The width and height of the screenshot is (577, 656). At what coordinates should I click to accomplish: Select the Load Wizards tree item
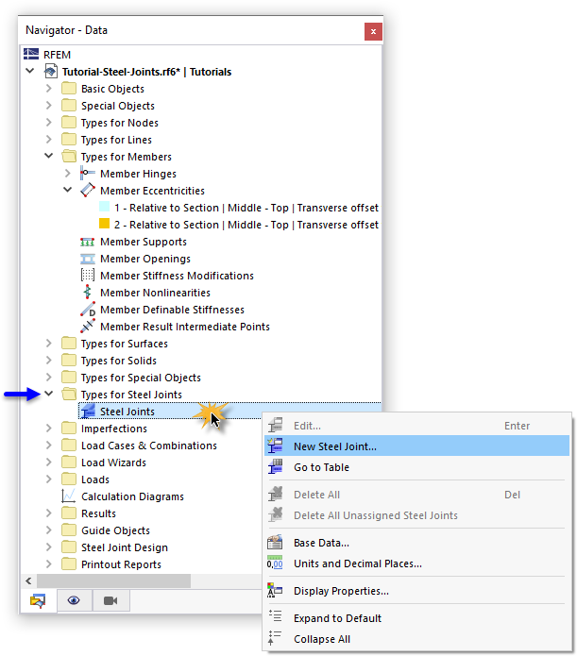tap(113, 463)
